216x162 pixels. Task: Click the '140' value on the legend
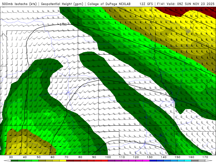tap(164, 157)
